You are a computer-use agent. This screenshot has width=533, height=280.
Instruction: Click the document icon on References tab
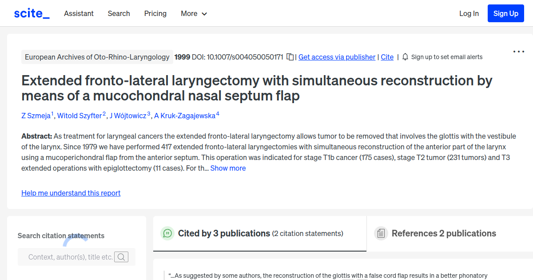click(381, 233)
